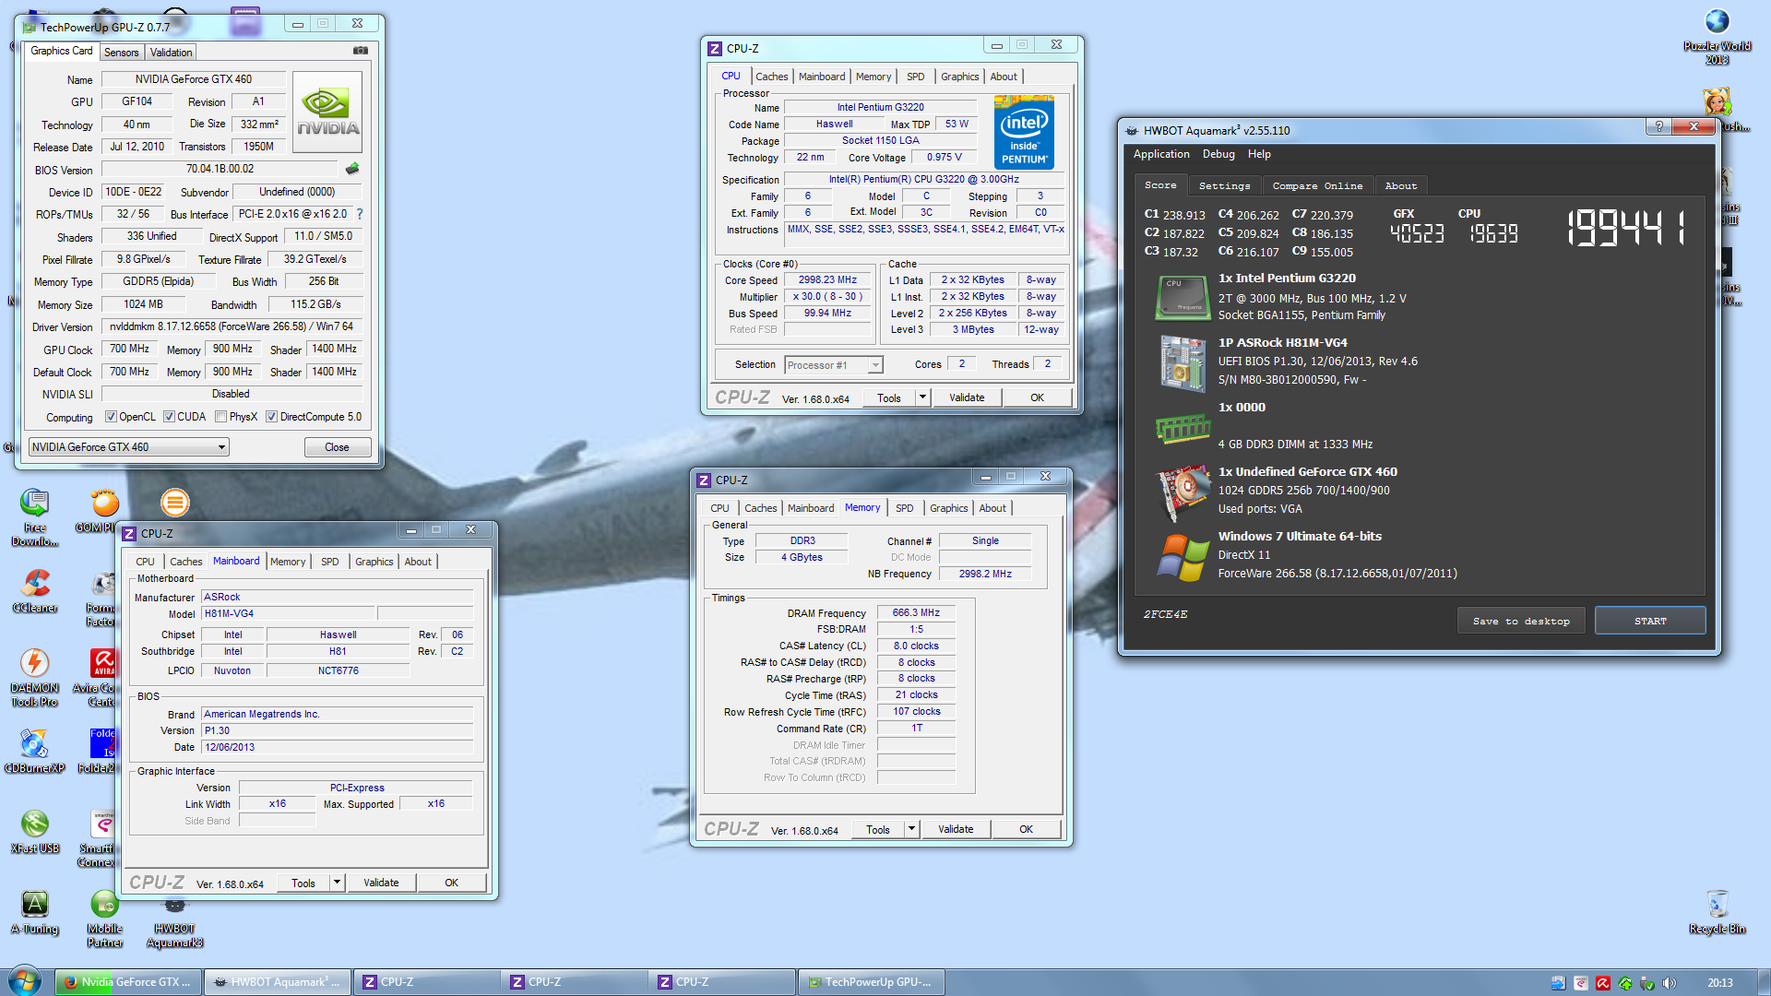
Task: Switch to Validation tab in GPU-Z
Action: pos(172,53)
